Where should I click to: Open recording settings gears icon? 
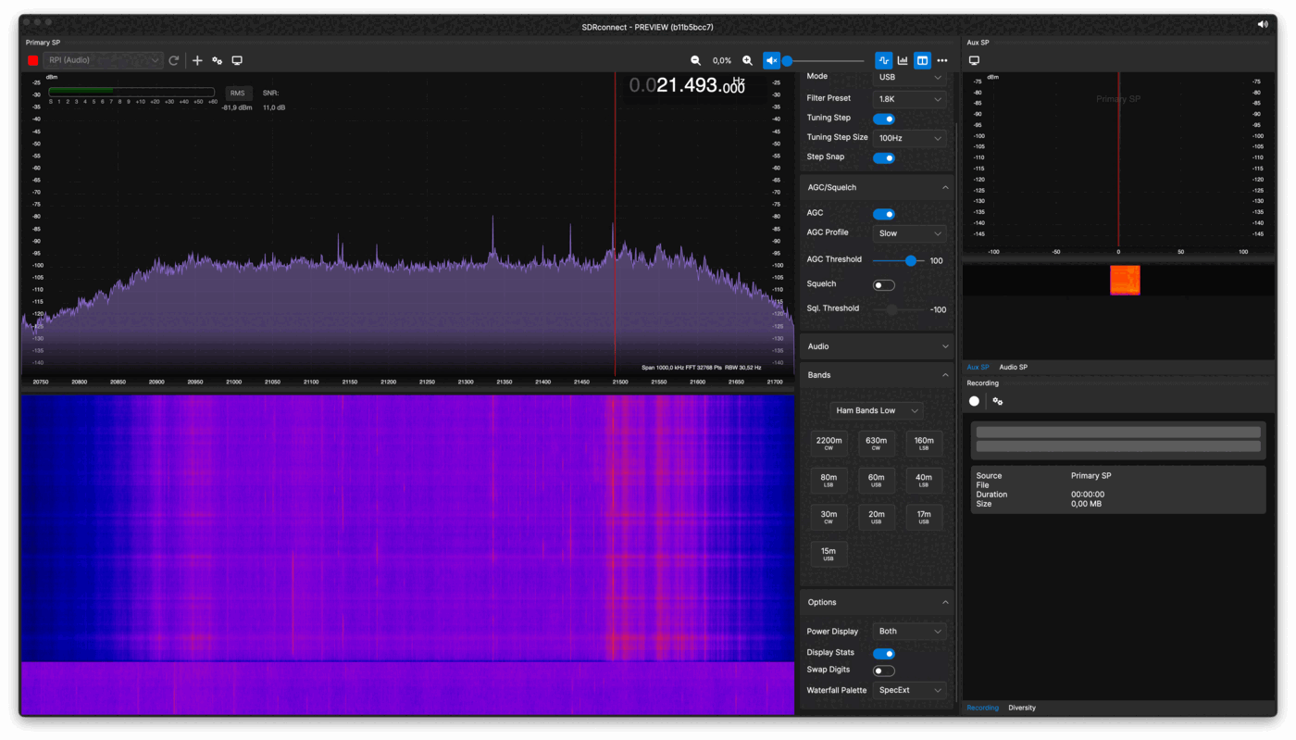[998, 401]
